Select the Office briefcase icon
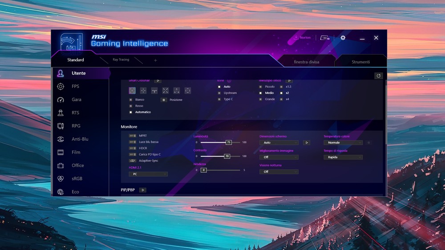The height and width of the screenshot is (250, 445). pyautogui.click(x=61, y=165)
